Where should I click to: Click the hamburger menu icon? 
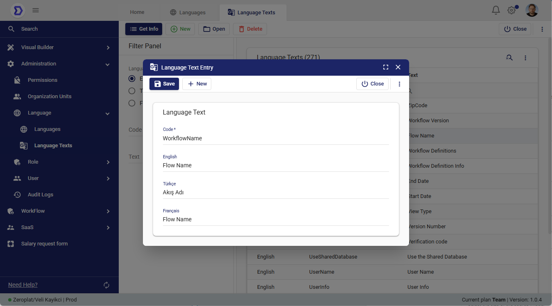[36, 10]
